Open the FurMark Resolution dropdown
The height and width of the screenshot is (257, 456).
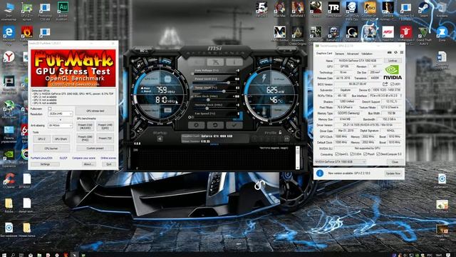click(x=60, y=114)
